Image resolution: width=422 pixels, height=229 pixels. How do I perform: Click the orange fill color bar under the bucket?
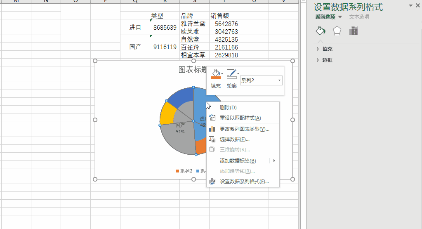[x=216, y=78]
